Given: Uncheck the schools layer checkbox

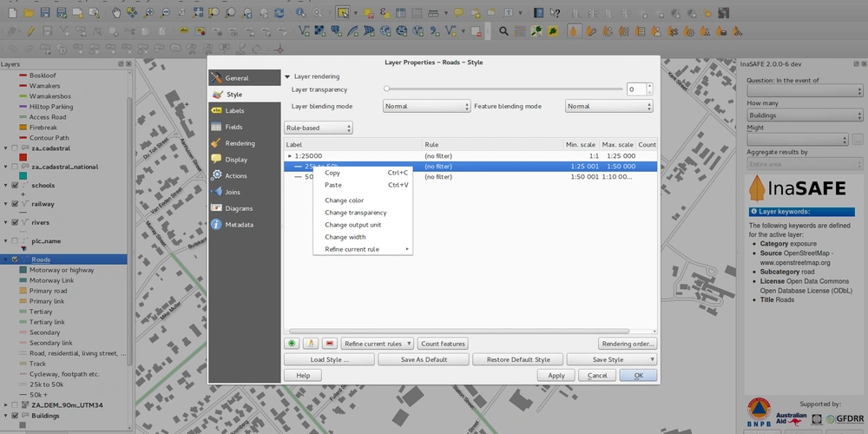Looking at the screenshot, I should pyautogui.click(x=15, y=186).
